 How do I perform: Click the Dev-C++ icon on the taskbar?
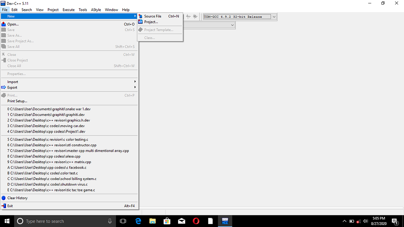[x=225, y=221]
